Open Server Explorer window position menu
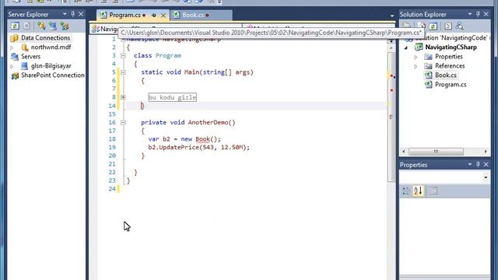The width and height of the screenshot is (498, 280). click(65, 14)
